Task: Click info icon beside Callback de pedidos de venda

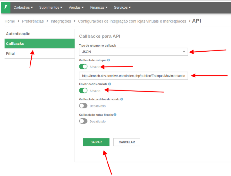Action: point(122,99)
